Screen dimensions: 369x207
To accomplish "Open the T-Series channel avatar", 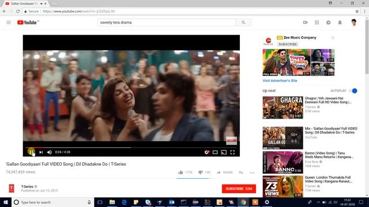I will pos(12,188).
